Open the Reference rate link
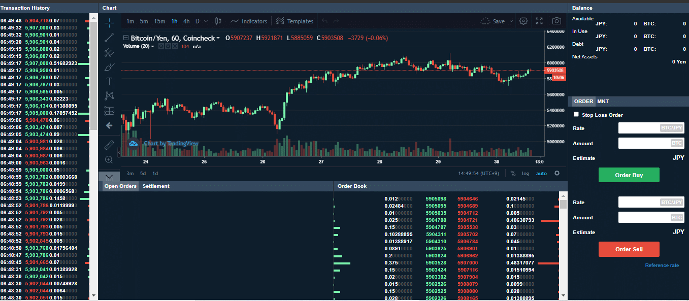The image size is (689, 301). point(662,265)
